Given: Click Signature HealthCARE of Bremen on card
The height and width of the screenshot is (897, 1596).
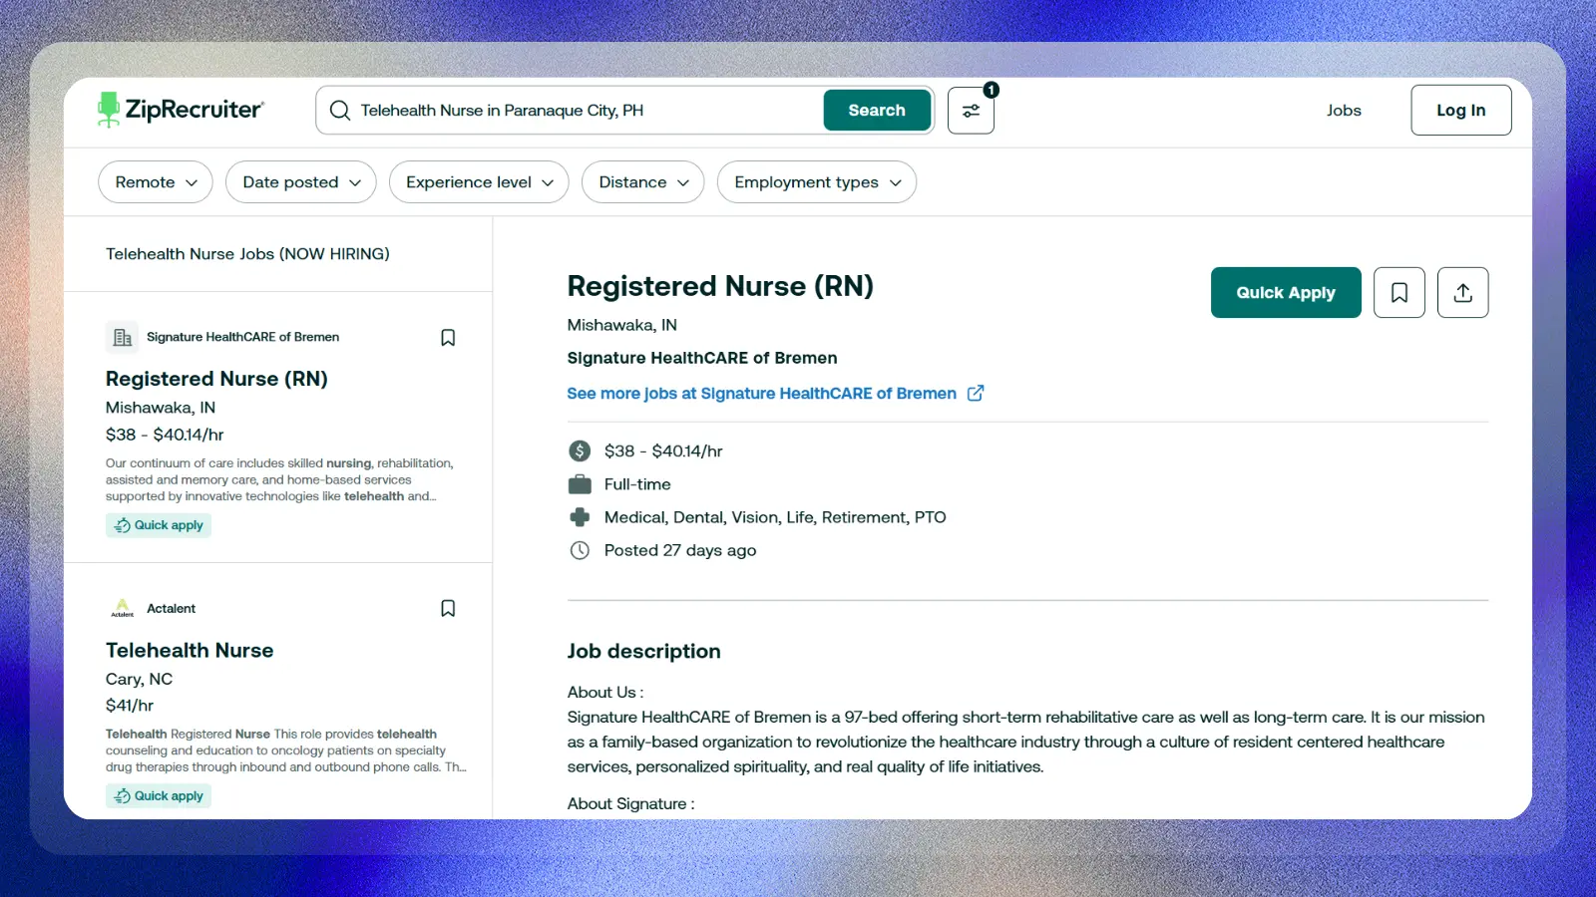Looking at the screenshot, I should coord(242,337).
